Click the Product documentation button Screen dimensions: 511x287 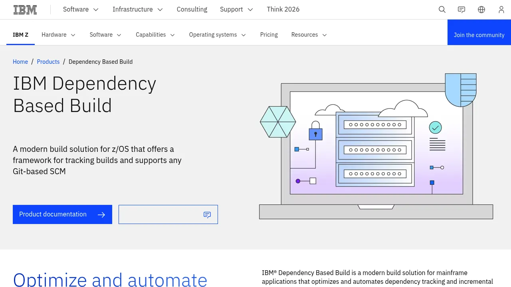tap(62, 214)
